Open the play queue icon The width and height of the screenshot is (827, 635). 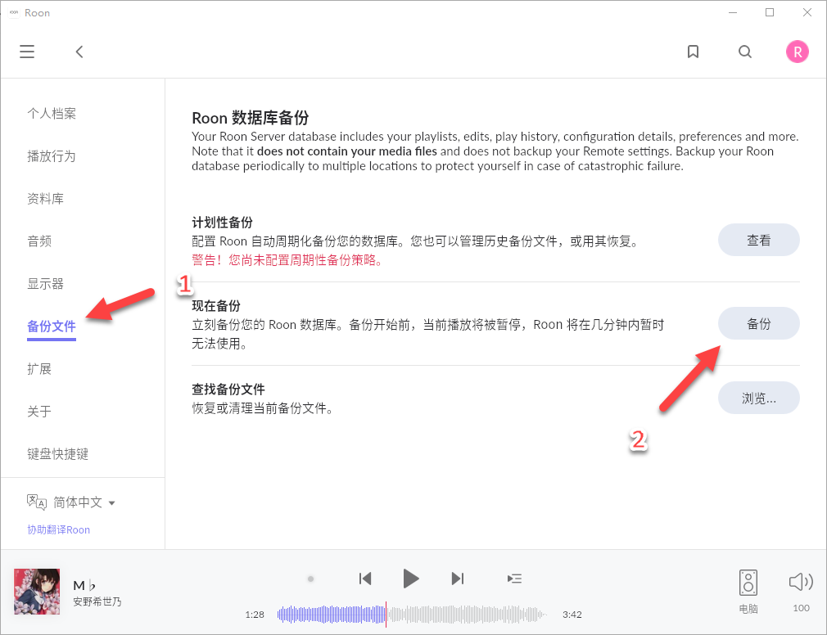[514, 579]
